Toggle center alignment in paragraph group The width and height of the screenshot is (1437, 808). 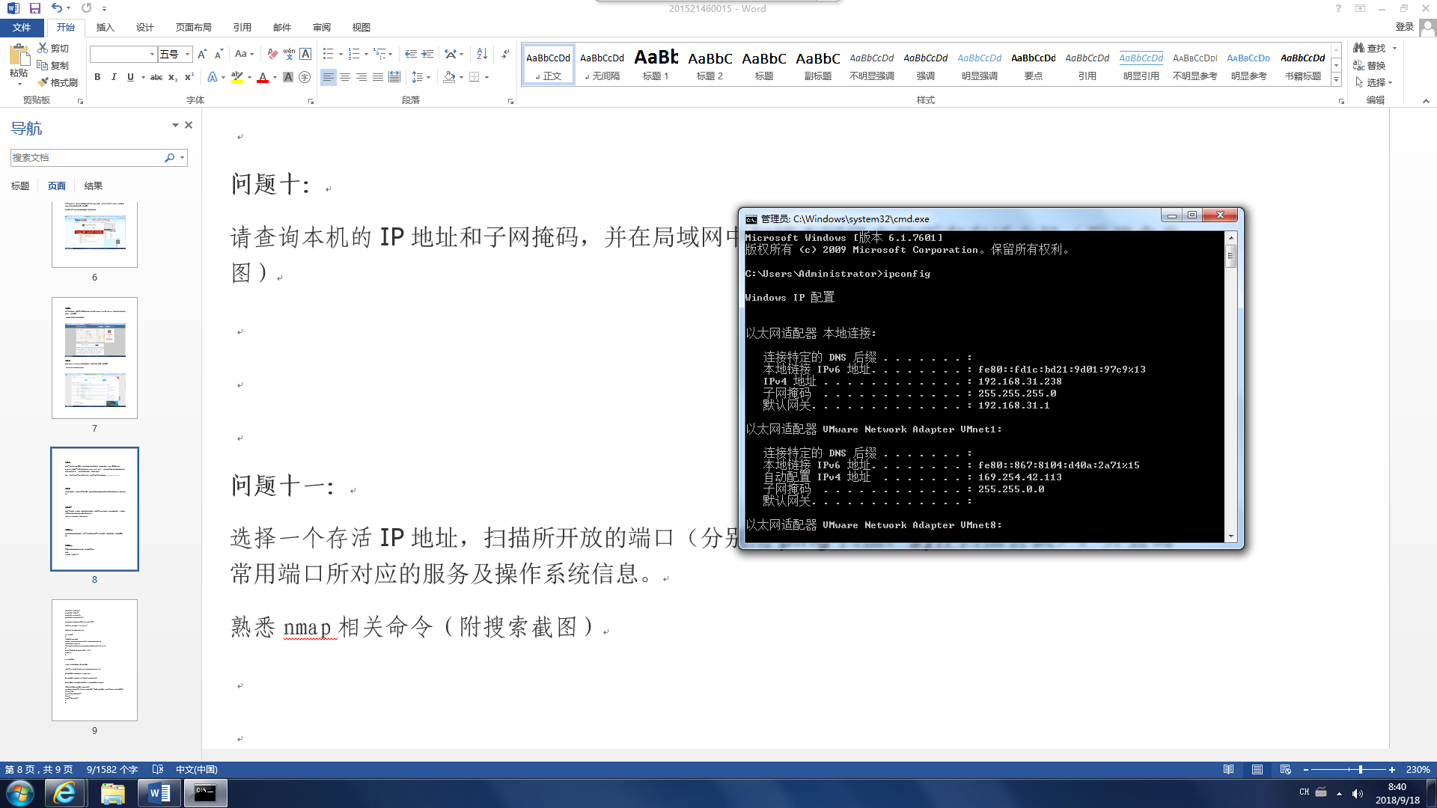pos(345,77)
